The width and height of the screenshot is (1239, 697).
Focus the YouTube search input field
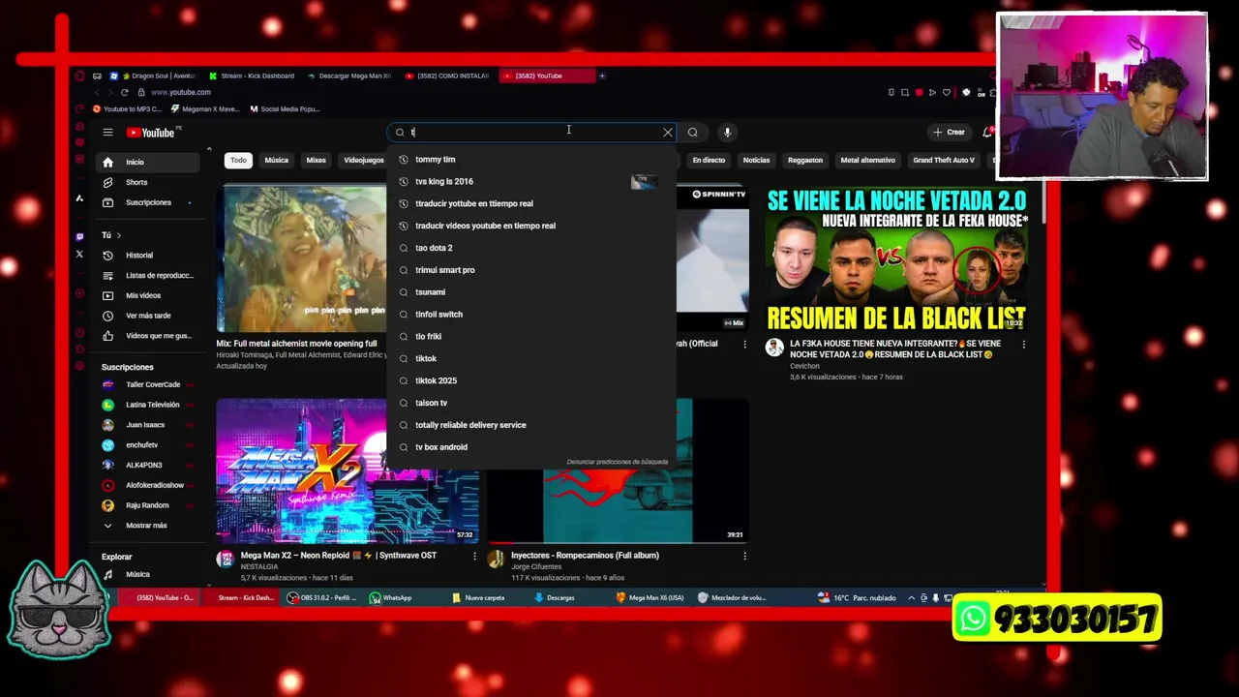tap(532, 133)
